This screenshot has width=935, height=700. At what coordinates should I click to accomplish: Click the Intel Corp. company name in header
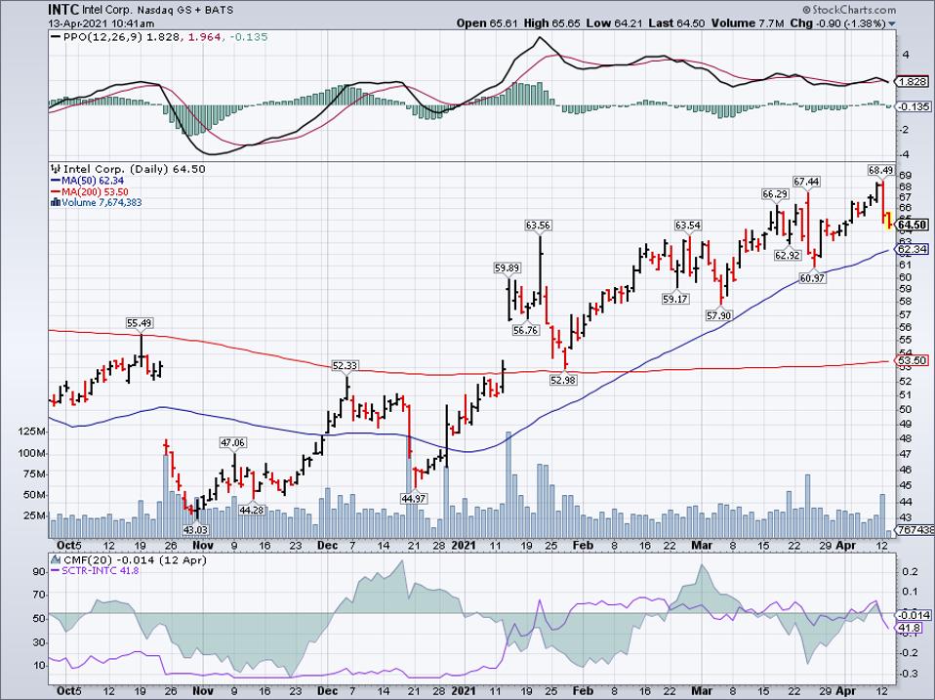(109, 10)
